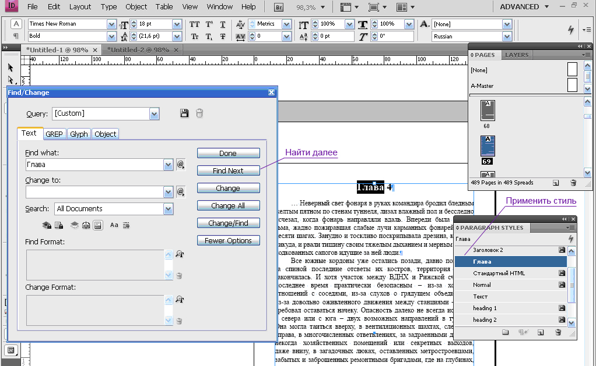Toggle Include Master Pages search option
The image size is (596, 366).
coord(86,225)
